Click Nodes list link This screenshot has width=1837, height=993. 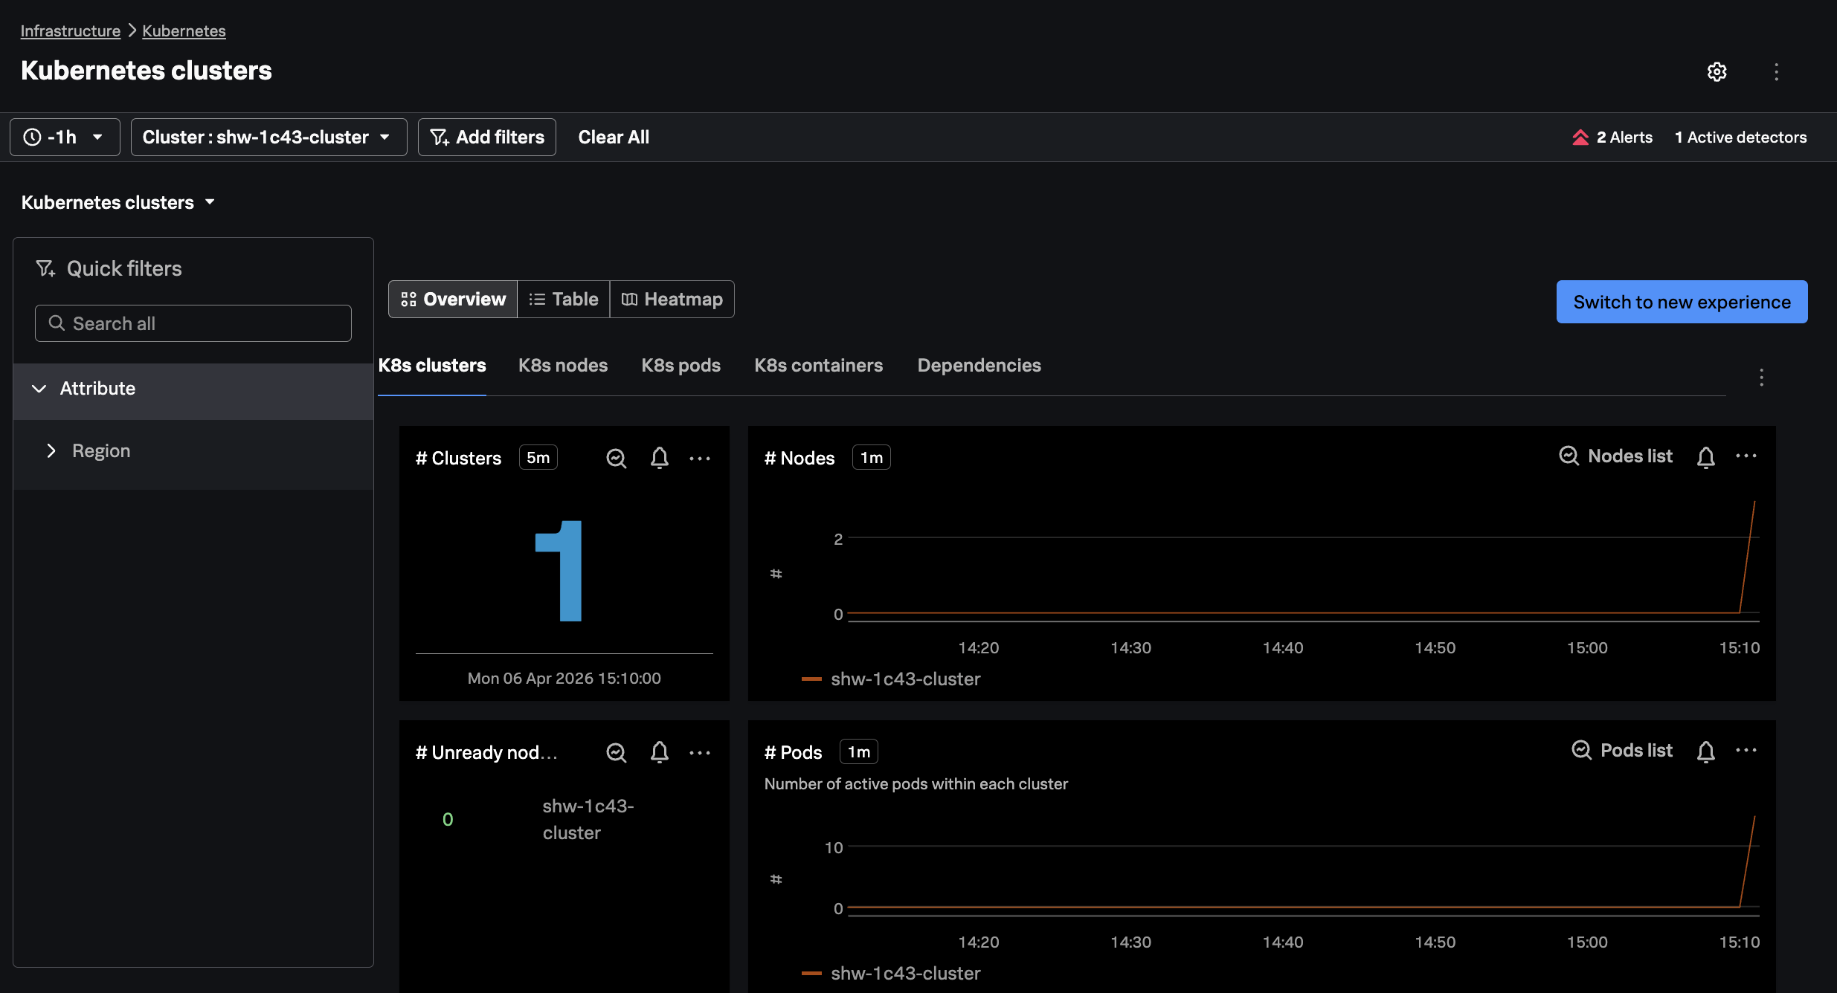coord(1630,456)
